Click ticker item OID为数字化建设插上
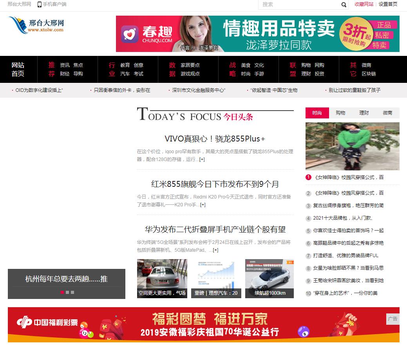Viewport: 407px width, 349px height. coord(39,90)
